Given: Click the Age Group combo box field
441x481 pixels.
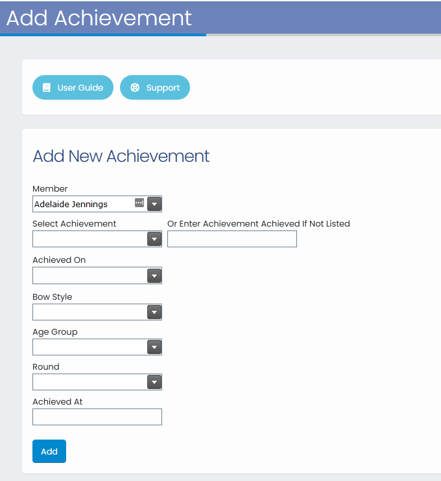Looking at the screenshot, I should click(x=90, y=347).
